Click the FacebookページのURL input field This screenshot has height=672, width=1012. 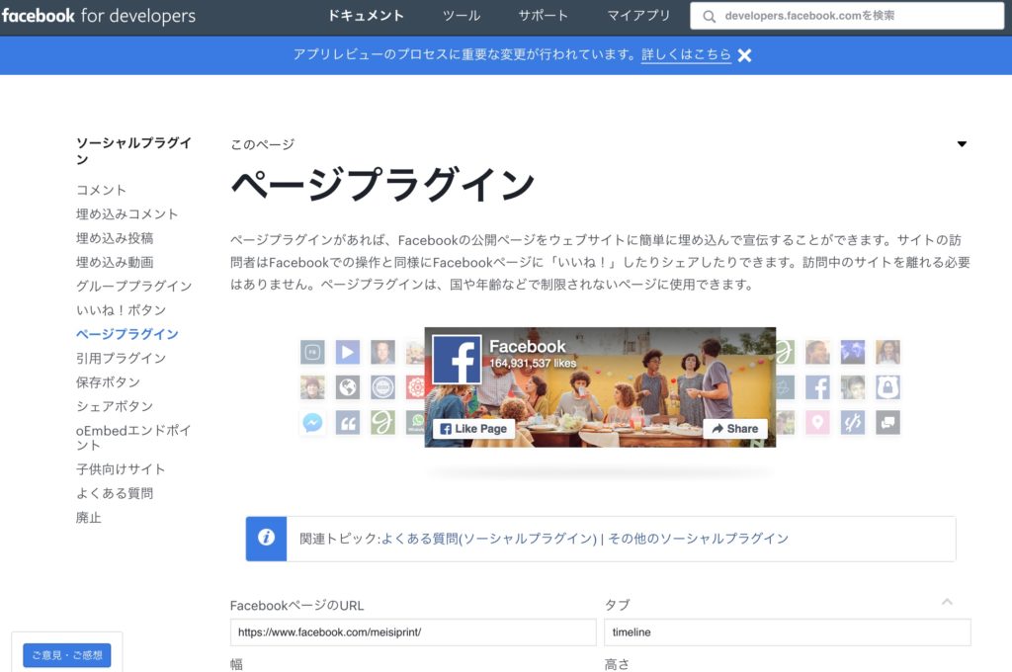[413, 632]
